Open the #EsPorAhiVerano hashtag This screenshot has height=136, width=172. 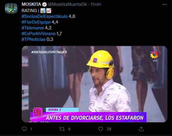click(39, 34)
